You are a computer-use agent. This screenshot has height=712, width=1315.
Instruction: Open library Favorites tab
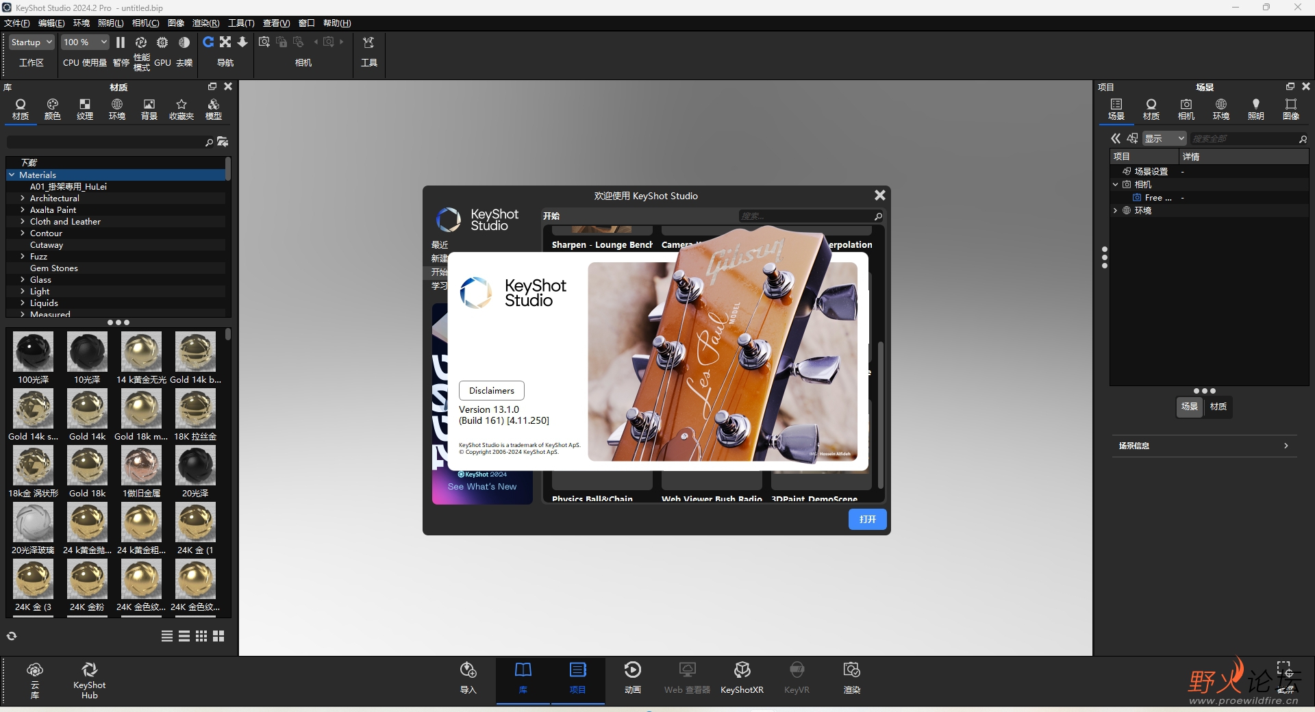click(181, 110)
